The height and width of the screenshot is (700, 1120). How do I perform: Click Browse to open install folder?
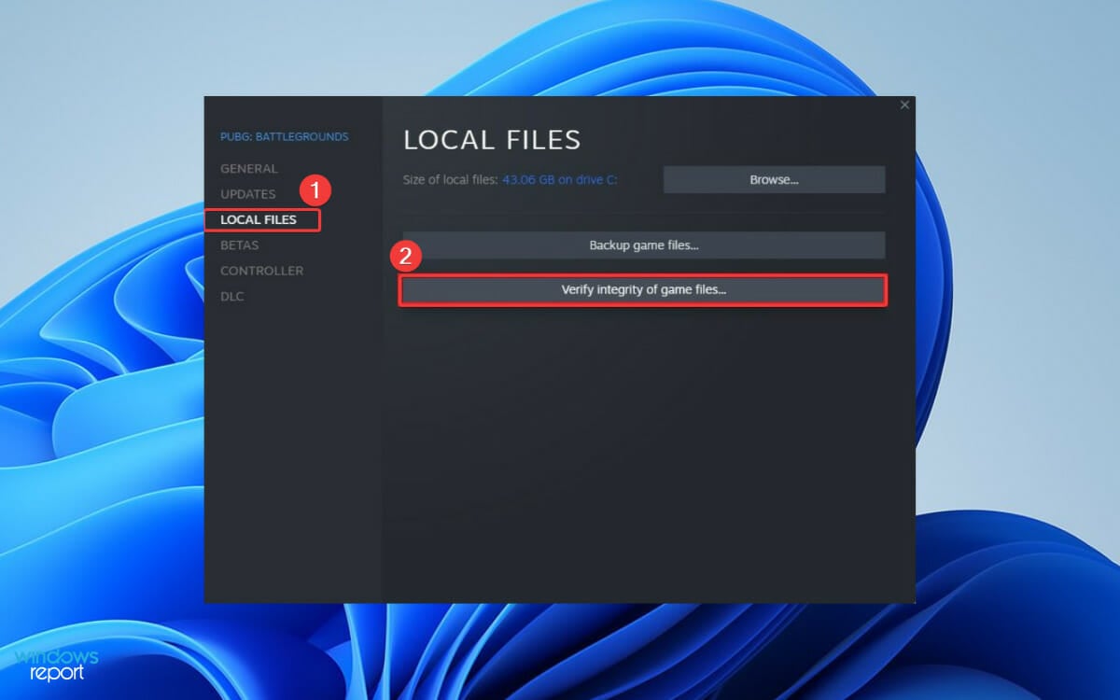774,179
